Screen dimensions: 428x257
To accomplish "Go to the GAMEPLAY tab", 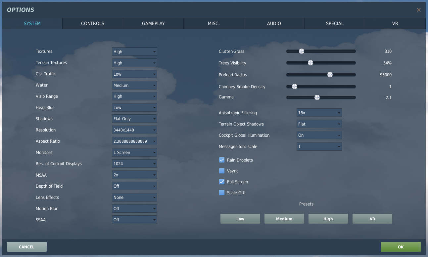I will tap(153, 23).
